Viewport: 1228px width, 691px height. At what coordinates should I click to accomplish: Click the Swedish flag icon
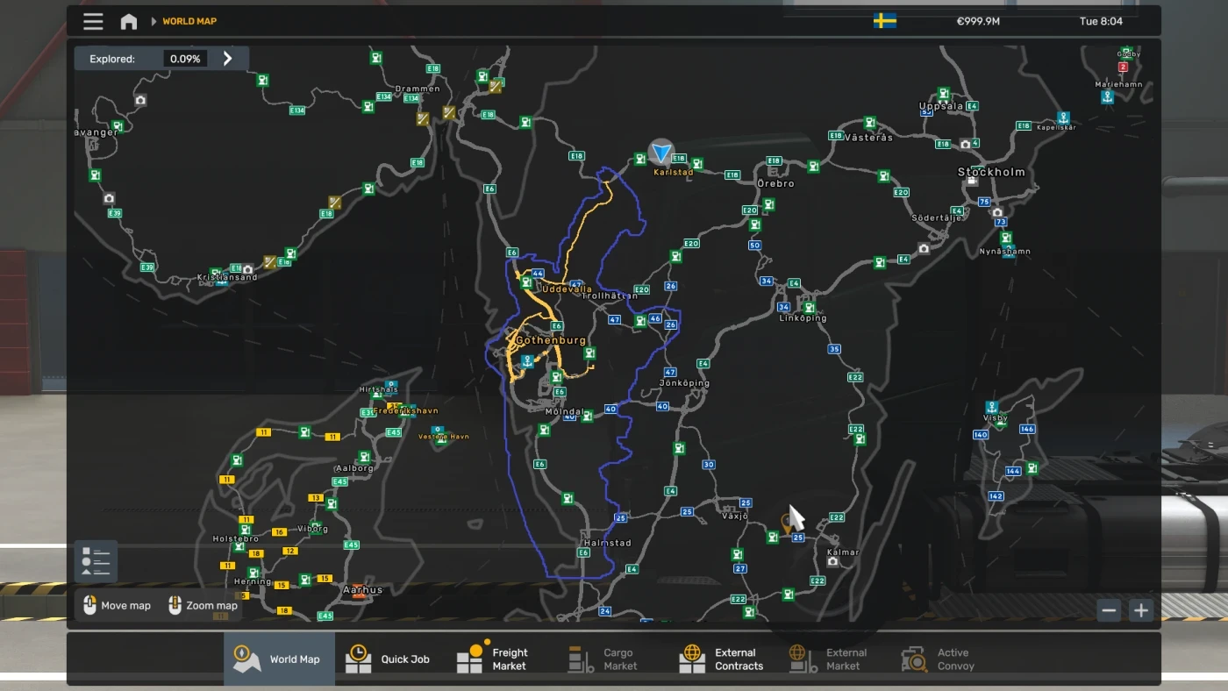[884, 21]
